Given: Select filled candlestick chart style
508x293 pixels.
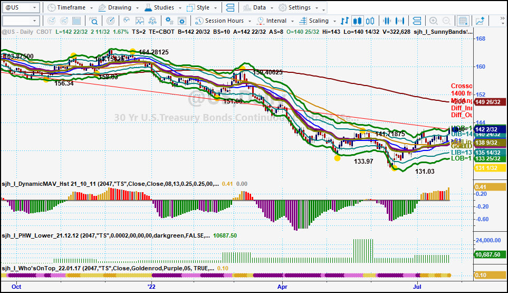Looking at the screenshot, I should [357, 21].
